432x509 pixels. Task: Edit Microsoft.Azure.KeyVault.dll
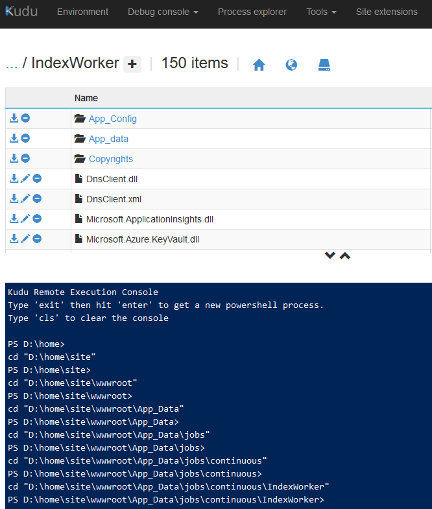tap(25, 239)
